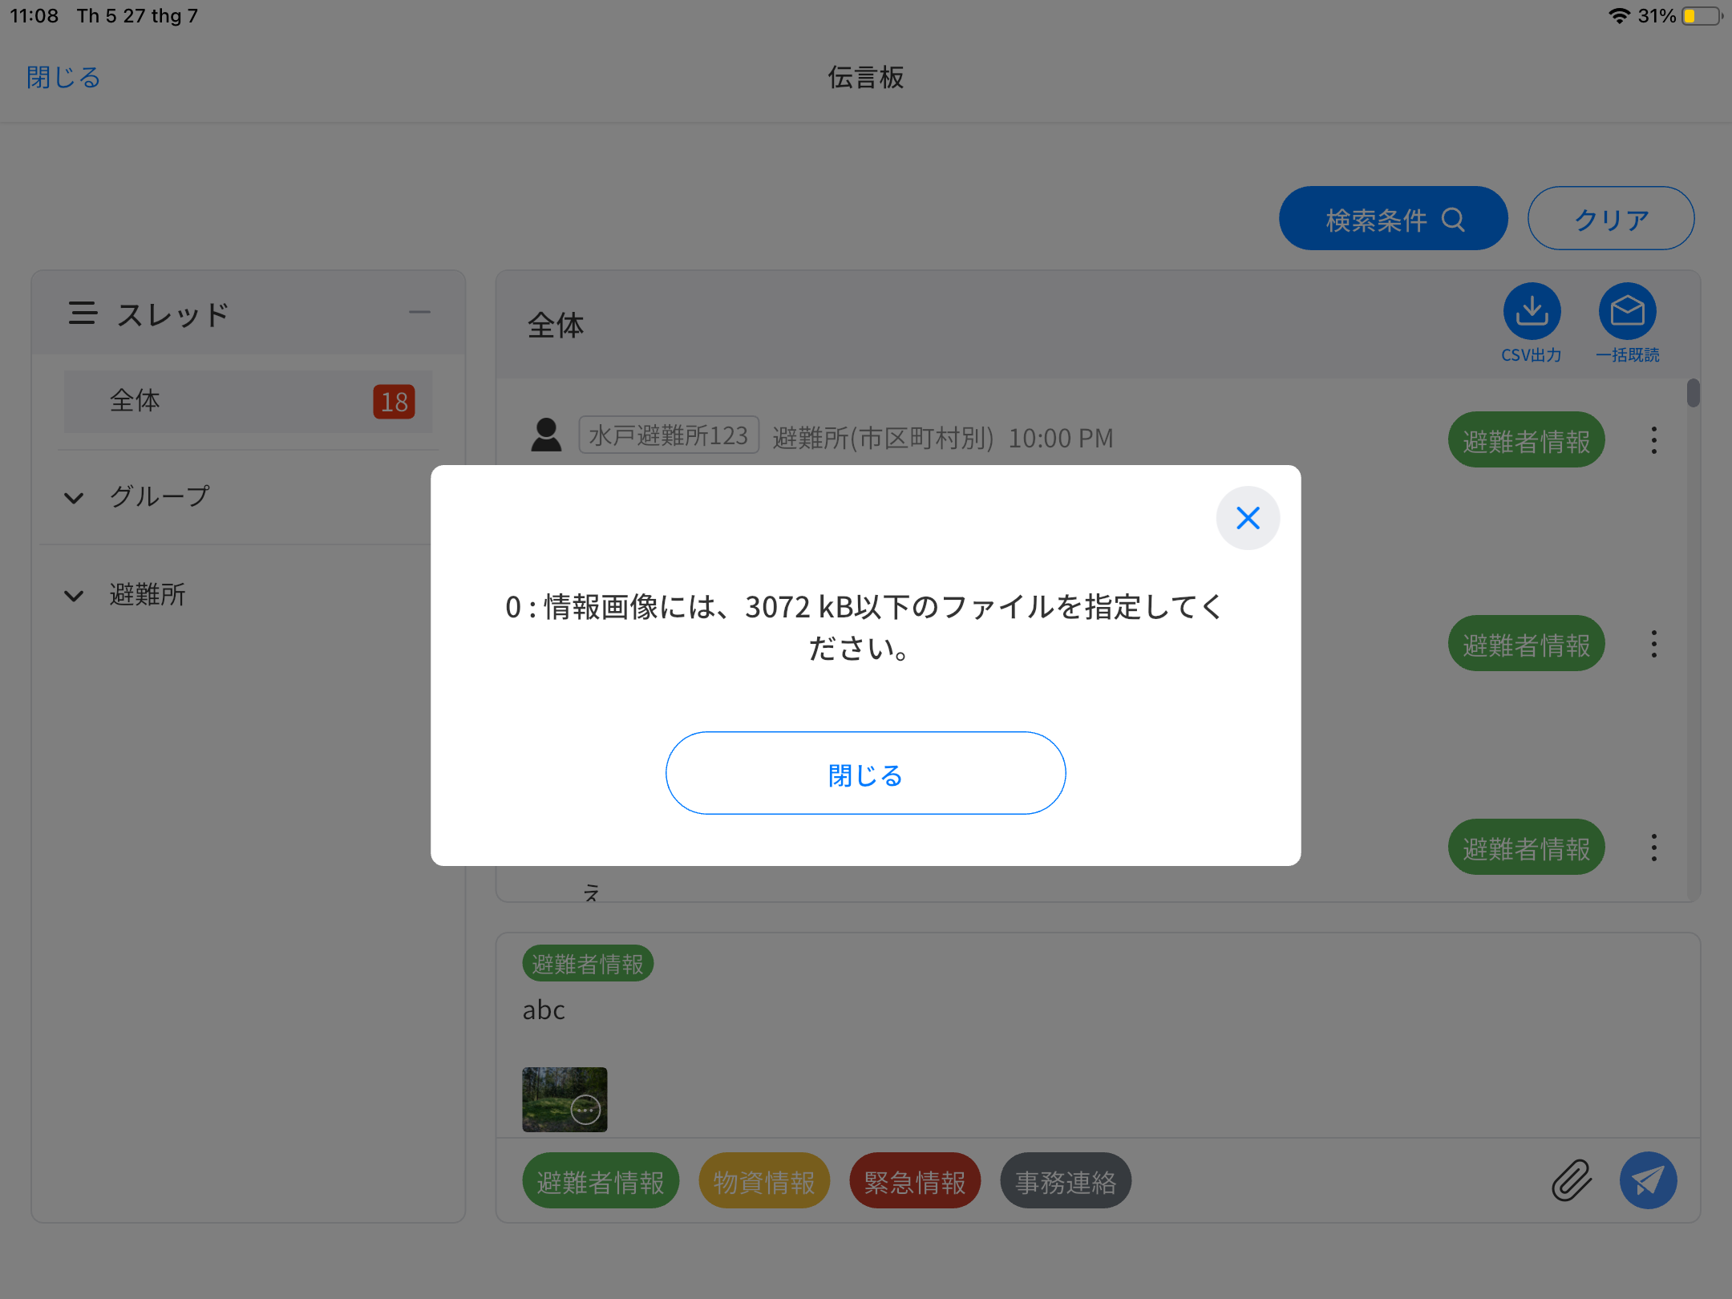Open three-dot menu of second message

click(x=1653, y=644)
